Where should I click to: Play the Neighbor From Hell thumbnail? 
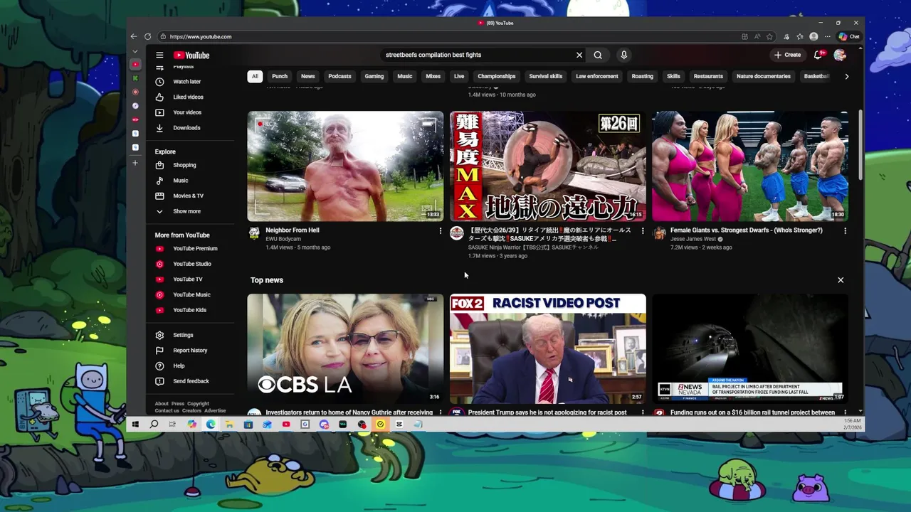(x=345, y=166)
